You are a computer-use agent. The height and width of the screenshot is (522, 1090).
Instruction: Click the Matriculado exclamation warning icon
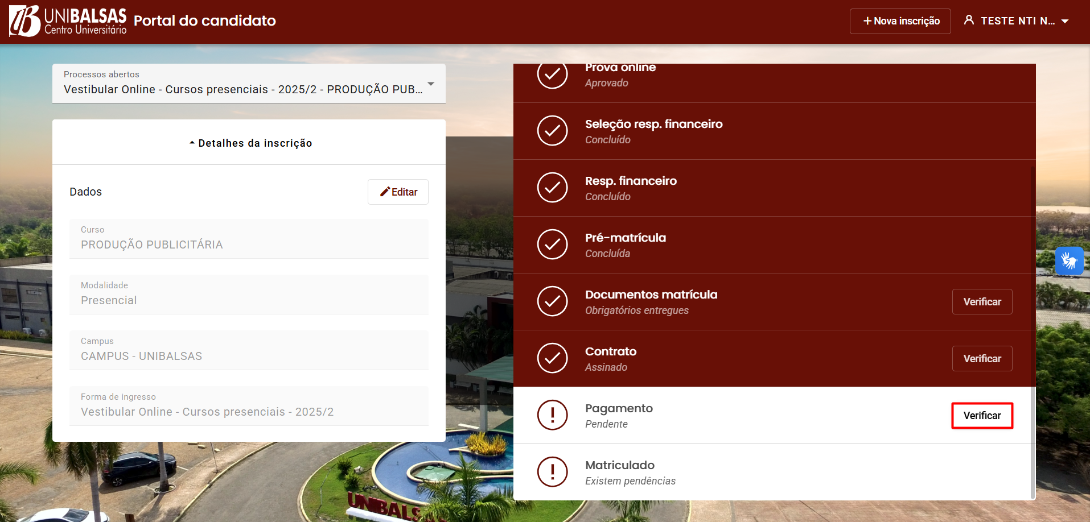point(552,472)
